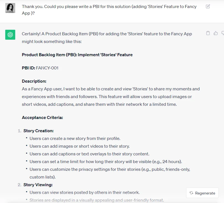Click the user's profile photo avatar
Image resolution: width=224 pixels, height=203 pixels.
point(10,8)
